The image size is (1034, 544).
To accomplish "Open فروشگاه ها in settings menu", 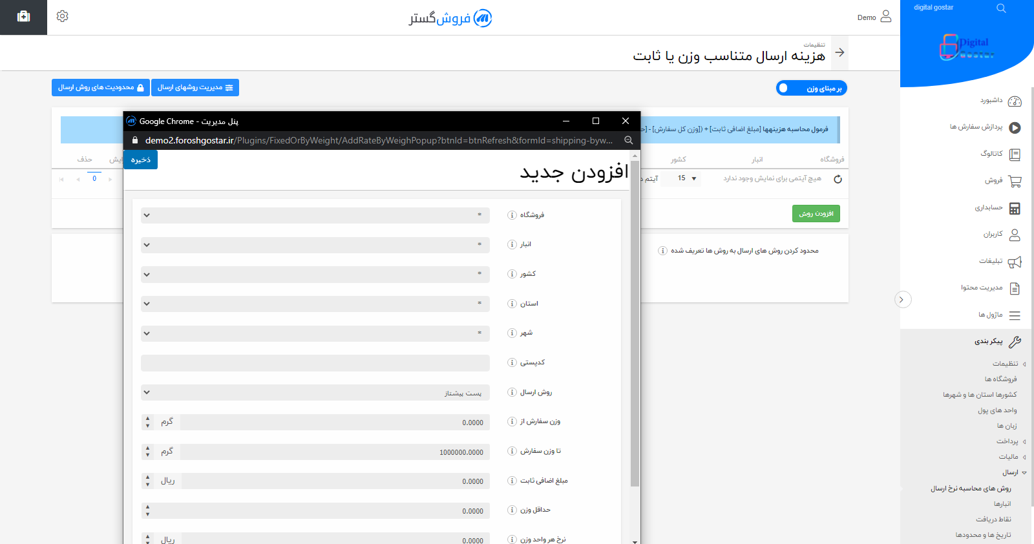I will (1000, 379).
